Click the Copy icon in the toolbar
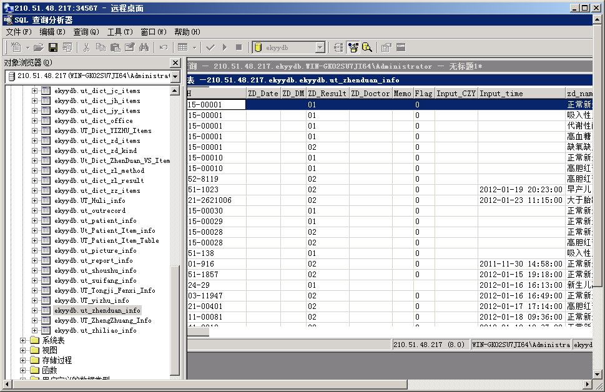Image resolution: width=605 pixels, height=392 pixels. [101, 47]
